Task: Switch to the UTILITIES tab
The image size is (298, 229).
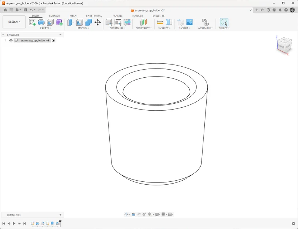Action: click(x=159, y=16)
